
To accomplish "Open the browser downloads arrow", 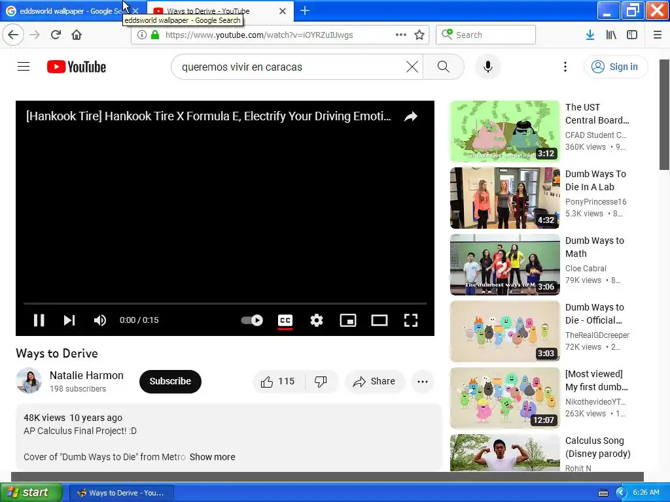I will [x=590, y=35].
